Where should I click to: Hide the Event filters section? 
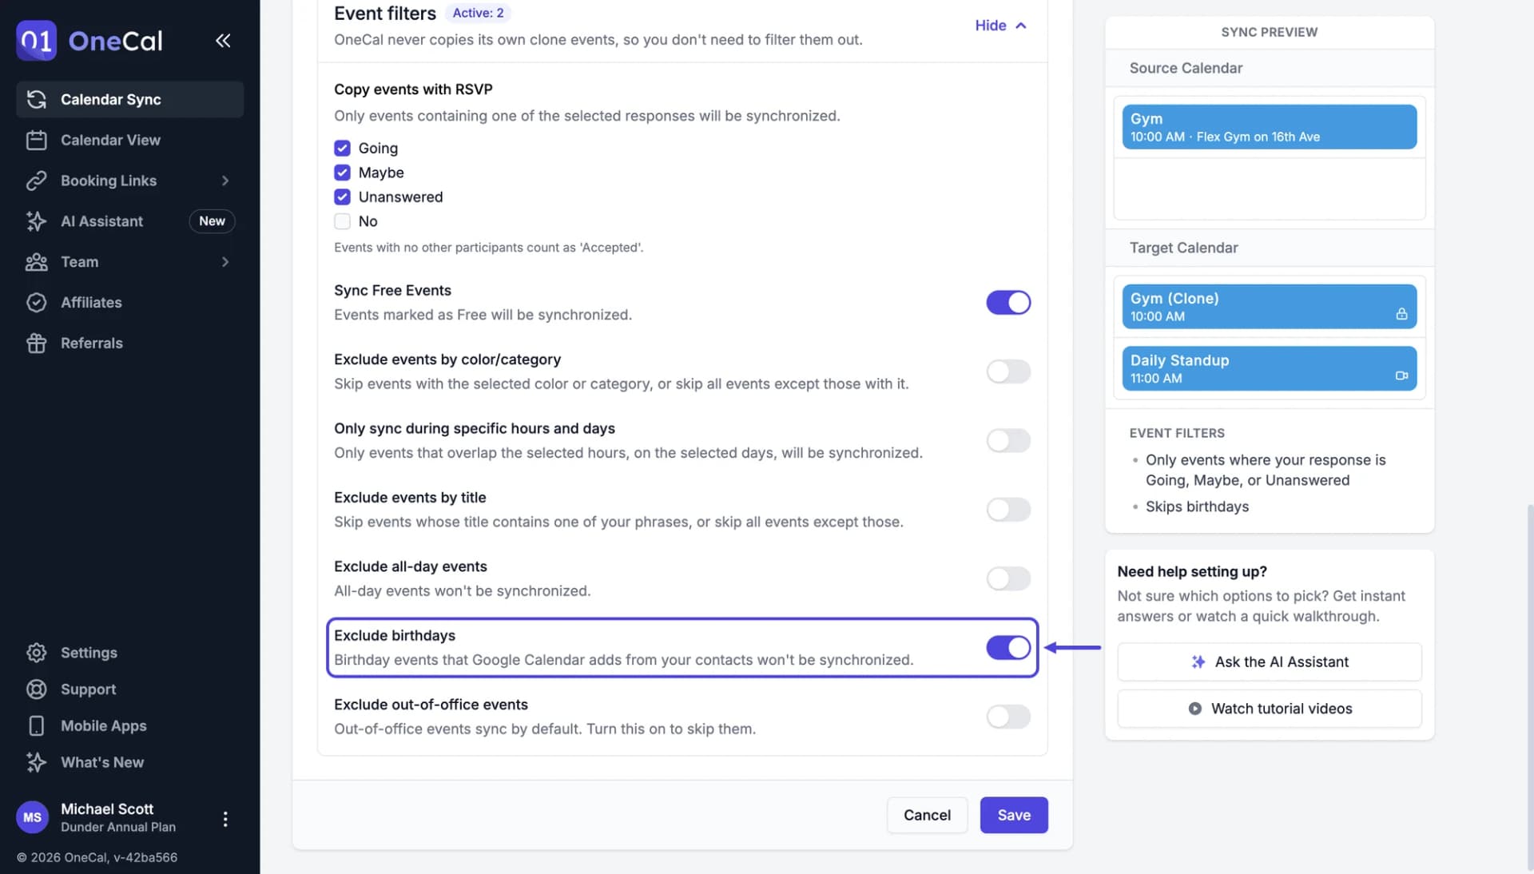point(1000,26)
